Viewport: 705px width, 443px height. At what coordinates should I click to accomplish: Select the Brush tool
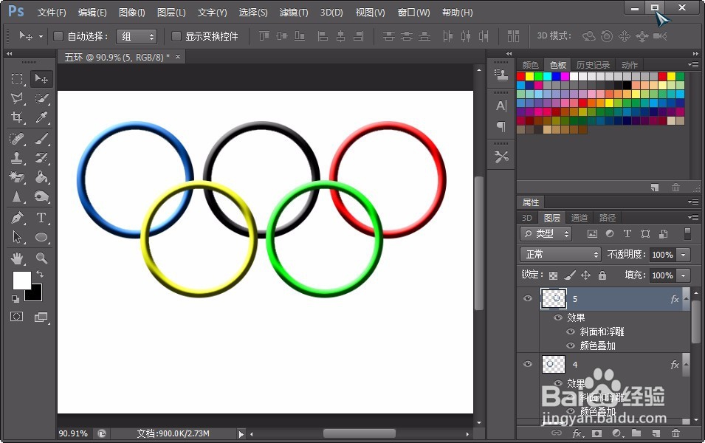tap(41, 139)
